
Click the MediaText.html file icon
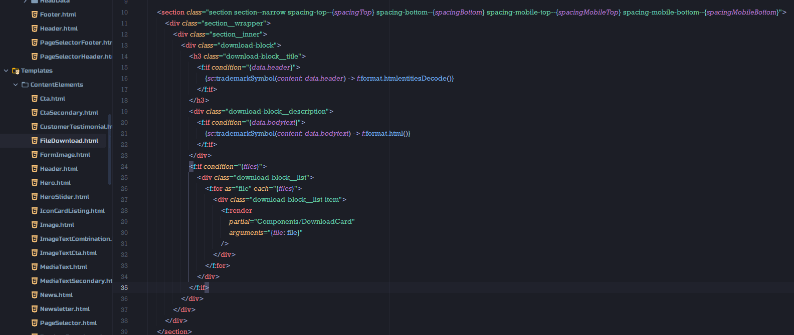[x=35, y=267]
